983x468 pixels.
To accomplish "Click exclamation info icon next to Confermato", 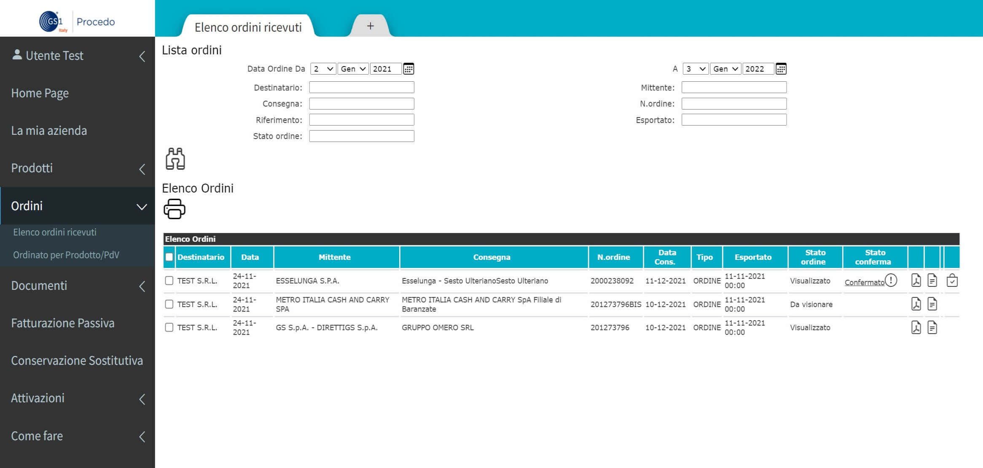I will tap(891, 280).
